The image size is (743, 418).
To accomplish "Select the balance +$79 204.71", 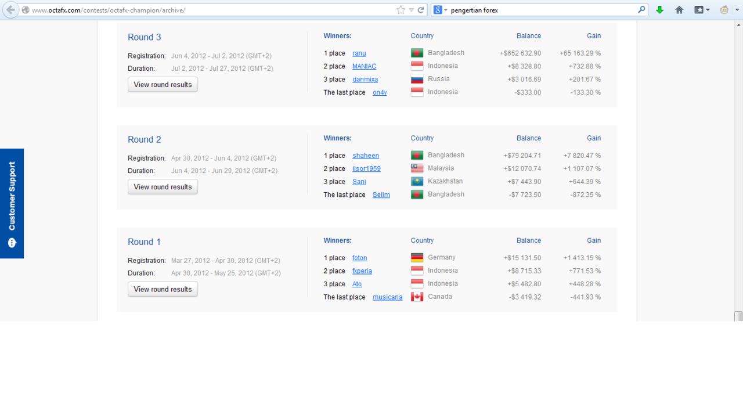I will 522,156.
